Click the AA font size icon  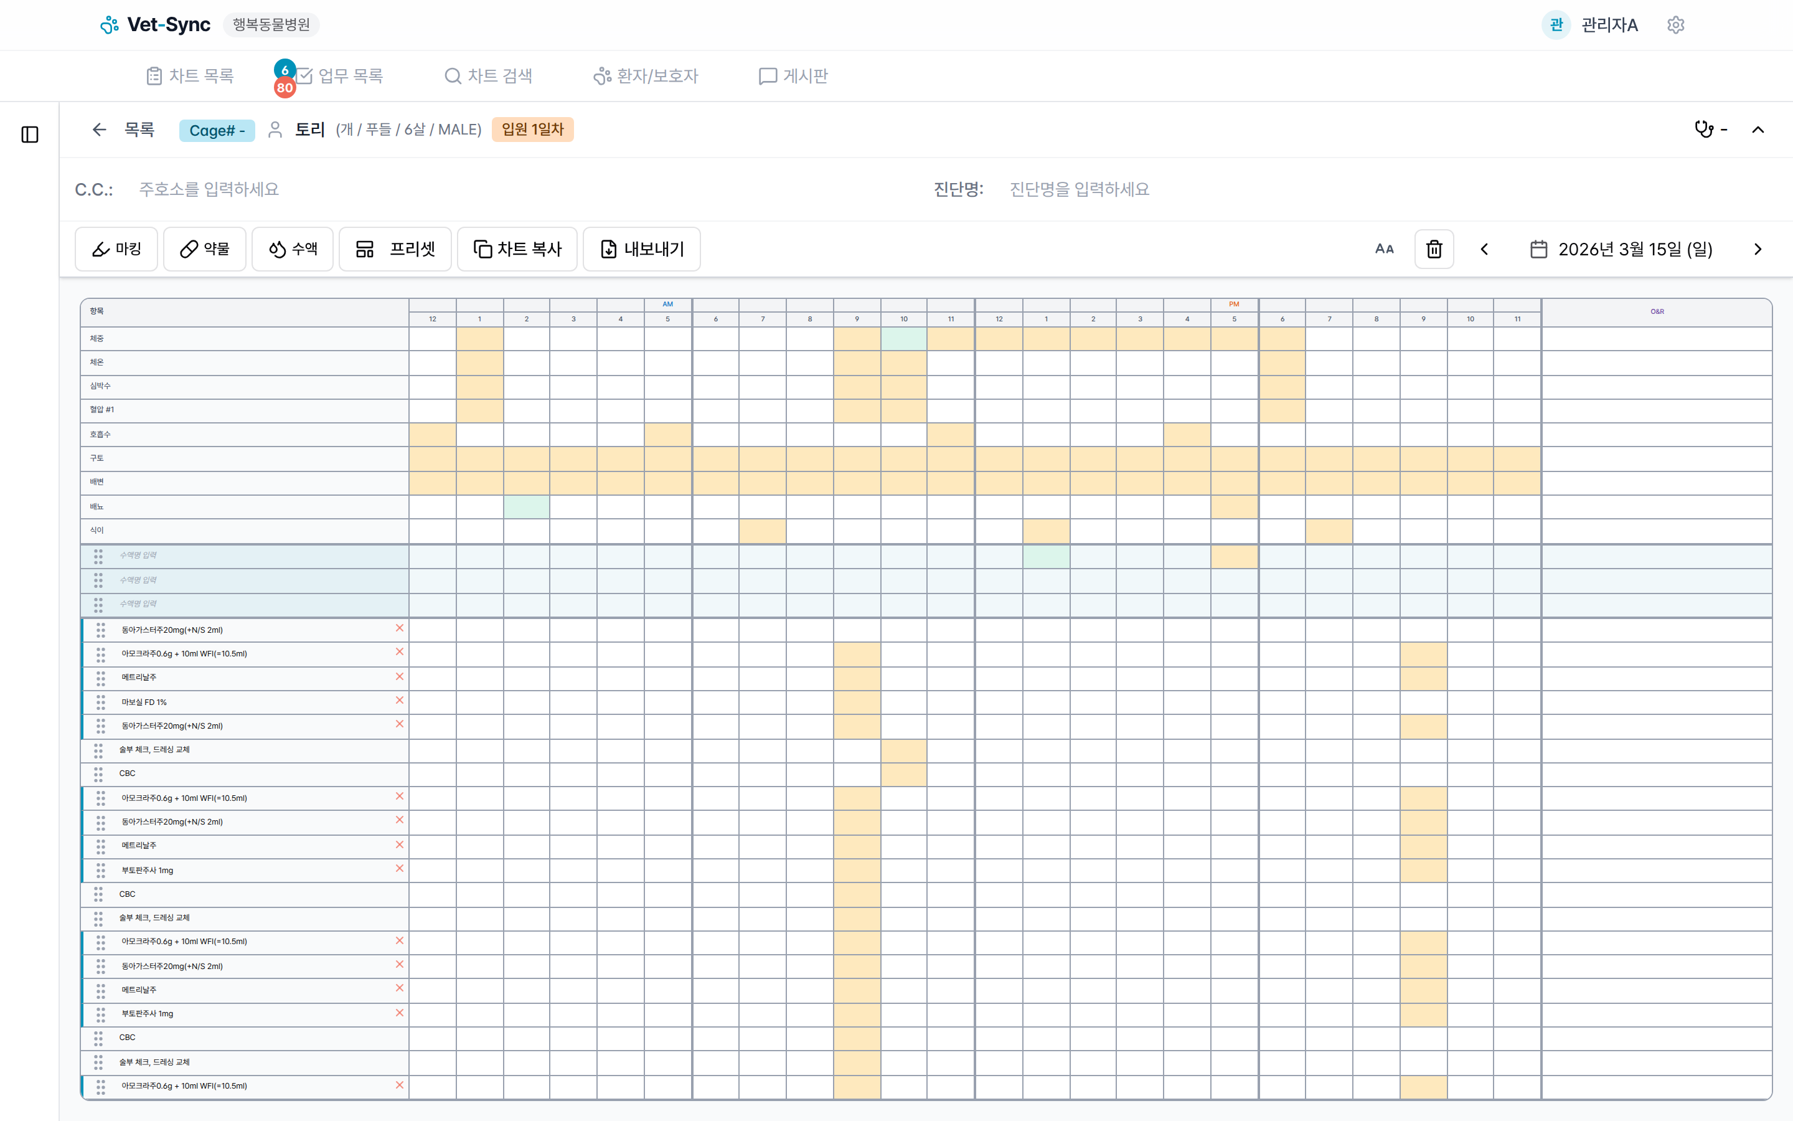(x=1383, y=249)
